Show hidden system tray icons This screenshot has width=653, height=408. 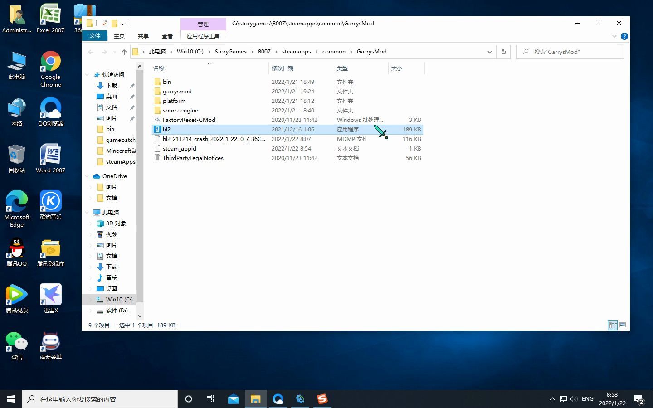pos(552,399)
